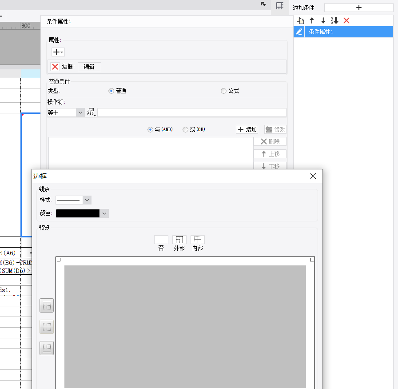Screen dimensions: 398x389
Task: Toggle the top border line button
Action: pos(47,305)
